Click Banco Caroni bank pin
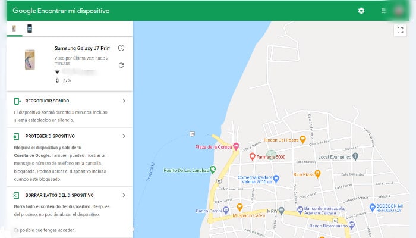Image resolution: width=416 pixels, height=238 pixels. (x=226, y=211)
